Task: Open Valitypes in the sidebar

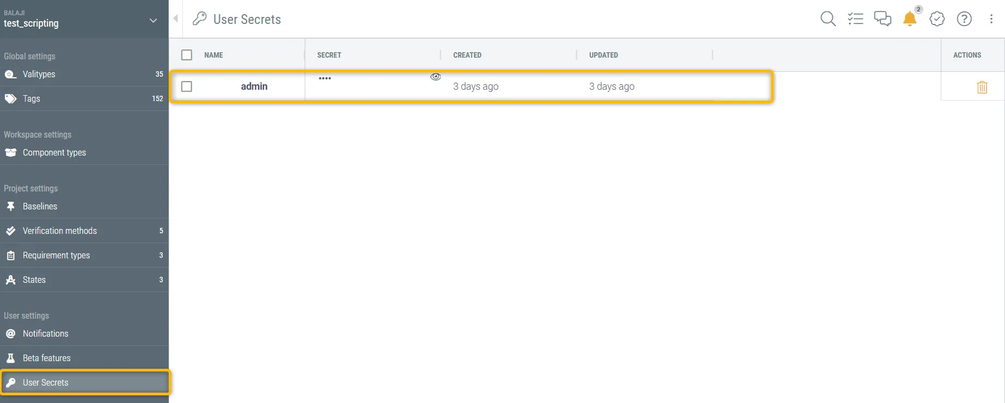Action: click(x=84, y=75)
